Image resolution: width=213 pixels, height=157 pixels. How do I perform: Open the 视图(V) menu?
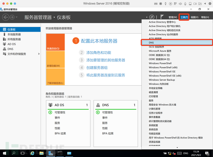coord(194,17)
